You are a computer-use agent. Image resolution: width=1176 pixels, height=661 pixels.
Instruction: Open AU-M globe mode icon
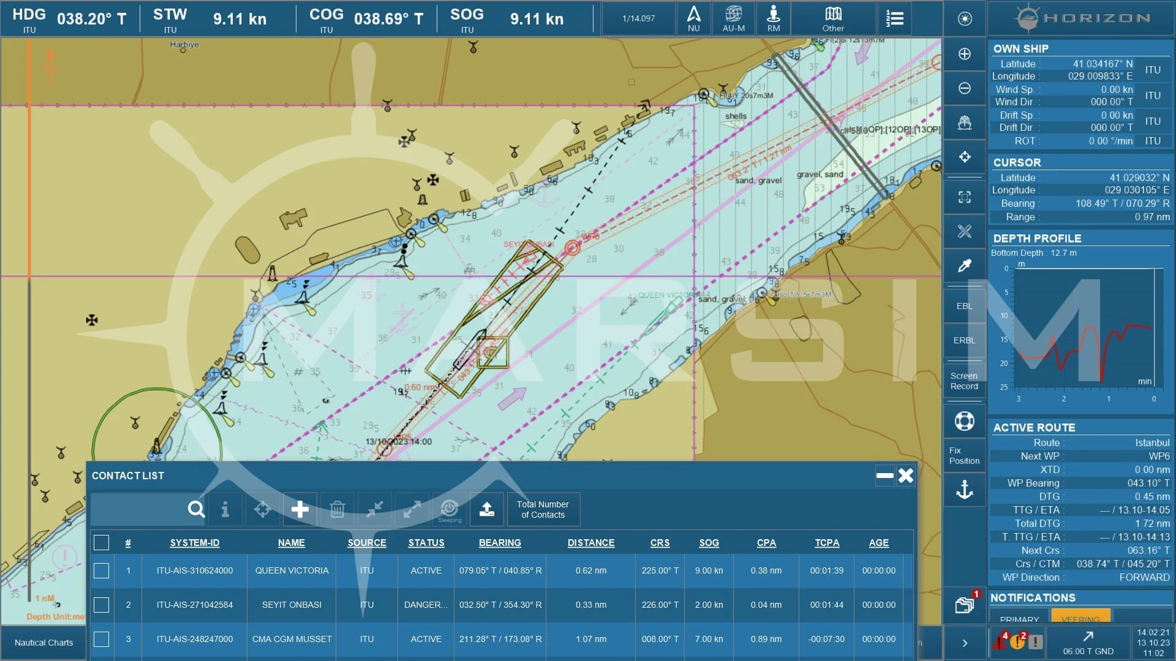733,18
